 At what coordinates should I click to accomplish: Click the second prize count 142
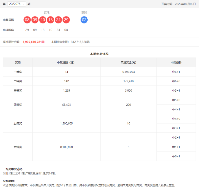67,81
